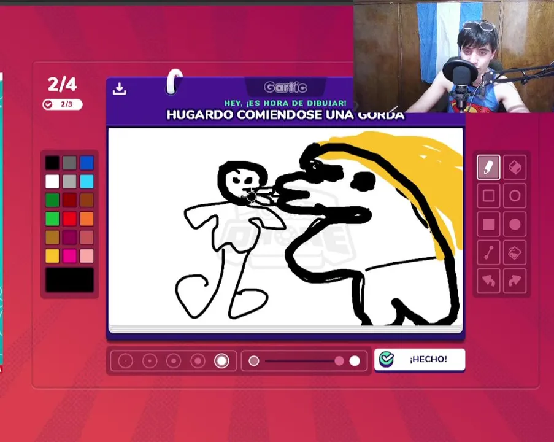Select the Eraser tool
The width and height of the screenshot is (554, 442).
tap(514, 167)
